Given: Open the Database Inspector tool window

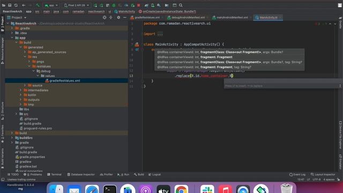Looking at the screenshot, I should (81, 175).
